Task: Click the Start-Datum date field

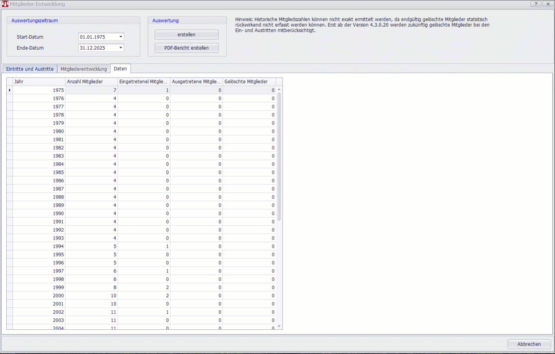Action: click(98, 37)
